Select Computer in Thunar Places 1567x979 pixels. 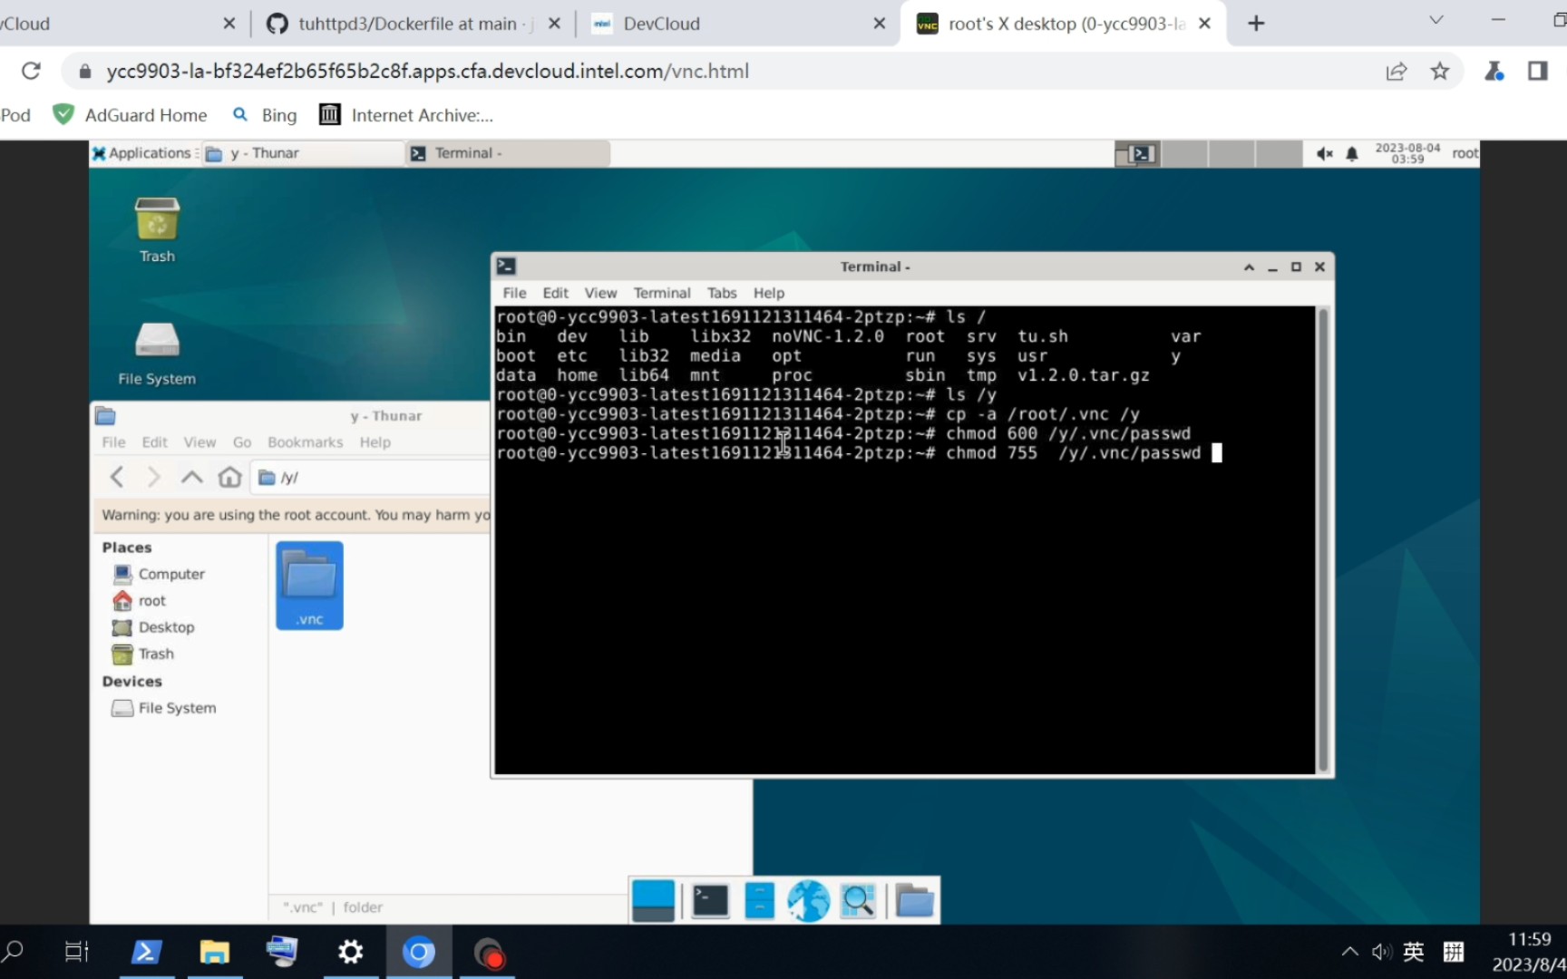pos(160,574)
